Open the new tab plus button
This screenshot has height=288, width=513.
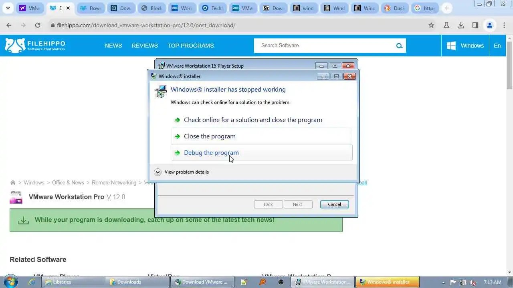(x=446, y=8)
